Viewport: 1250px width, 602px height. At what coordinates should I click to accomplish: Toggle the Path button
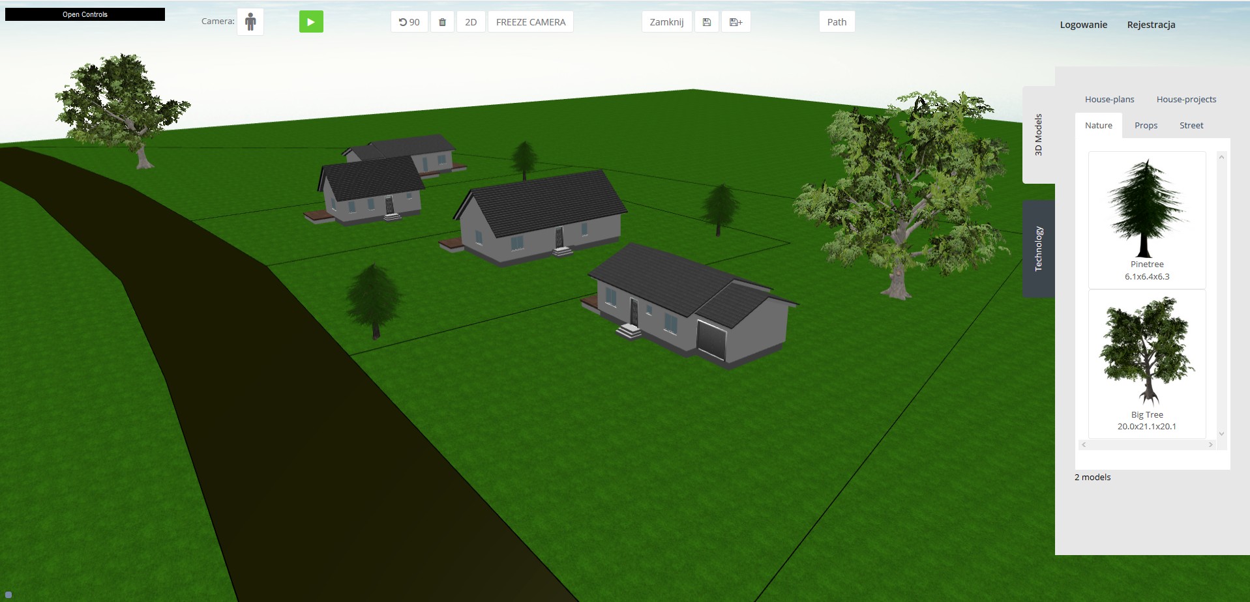837,22
